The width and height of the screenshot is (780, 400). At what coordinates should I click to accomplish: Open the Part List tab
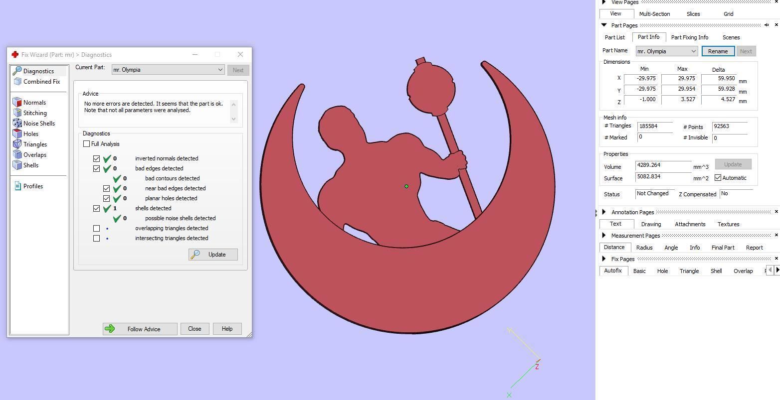click(x=615, y=37)
